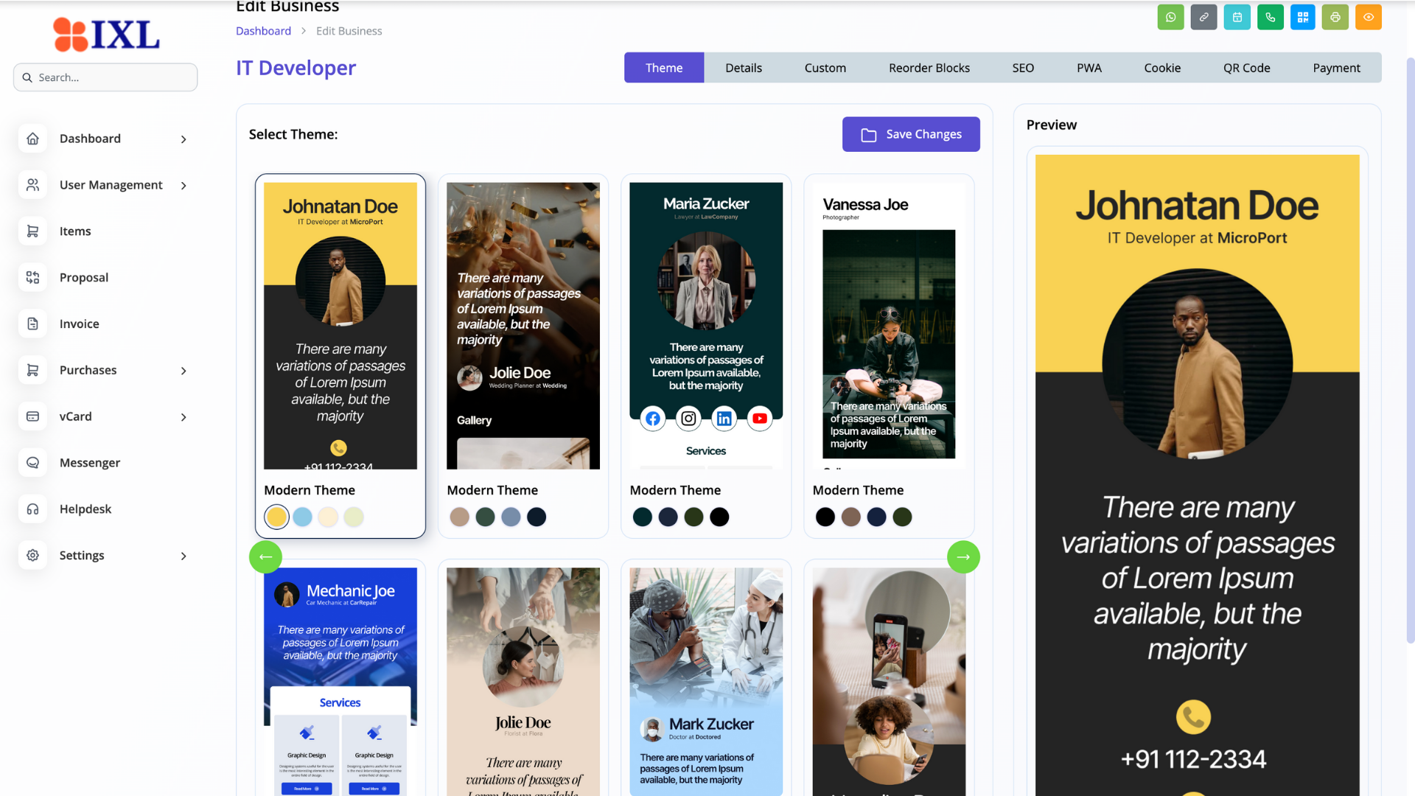
Task: Expand the Purchases submenu chevron
Action: 184,371
